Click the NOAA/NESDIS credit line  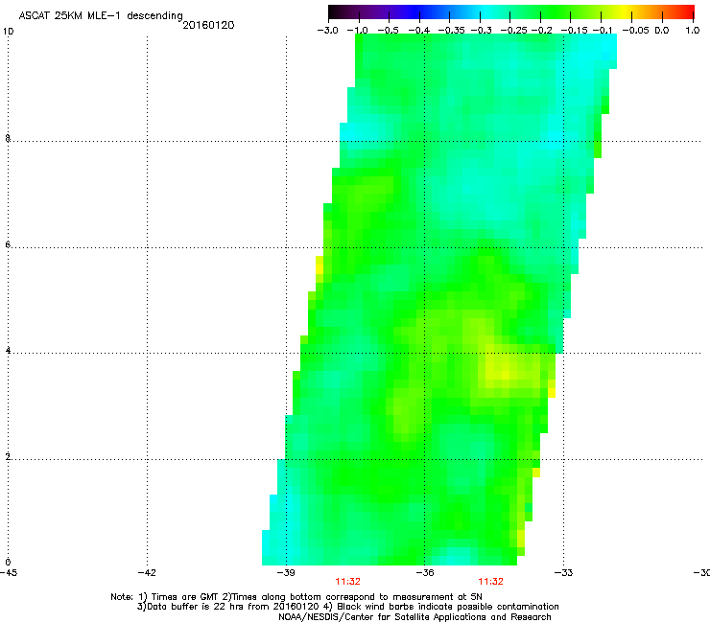pos(414,617)
